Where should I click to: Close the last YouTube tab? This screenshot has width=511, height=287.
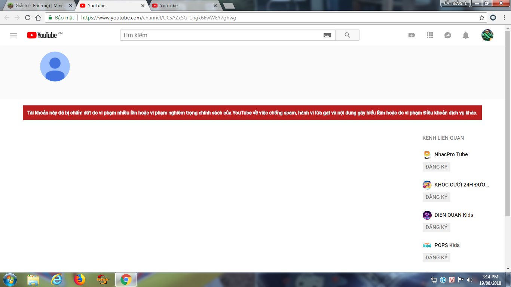point(215,6)
